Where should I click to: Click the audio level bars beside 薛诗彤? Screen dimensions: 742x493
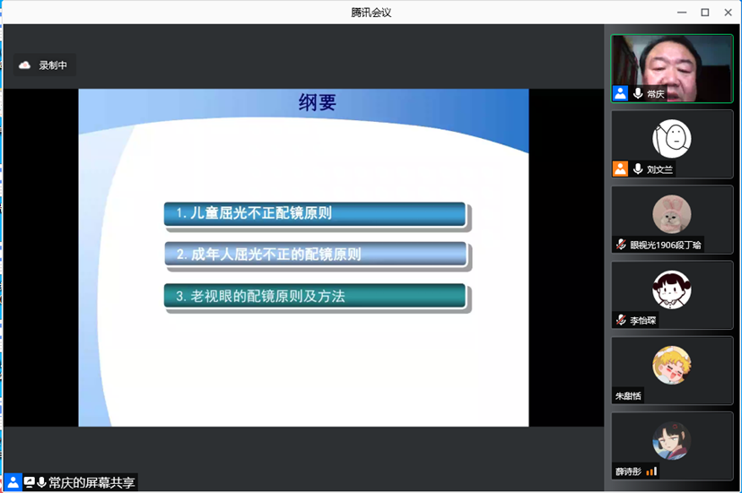pyautogui.click(x=651, y=471)
